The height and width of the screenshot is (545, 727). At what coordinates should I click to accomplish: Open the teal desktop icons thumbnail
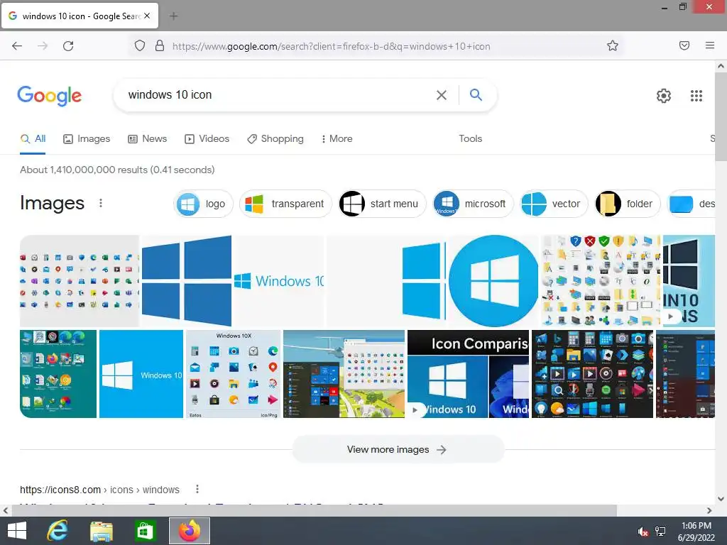click(58, 373)
